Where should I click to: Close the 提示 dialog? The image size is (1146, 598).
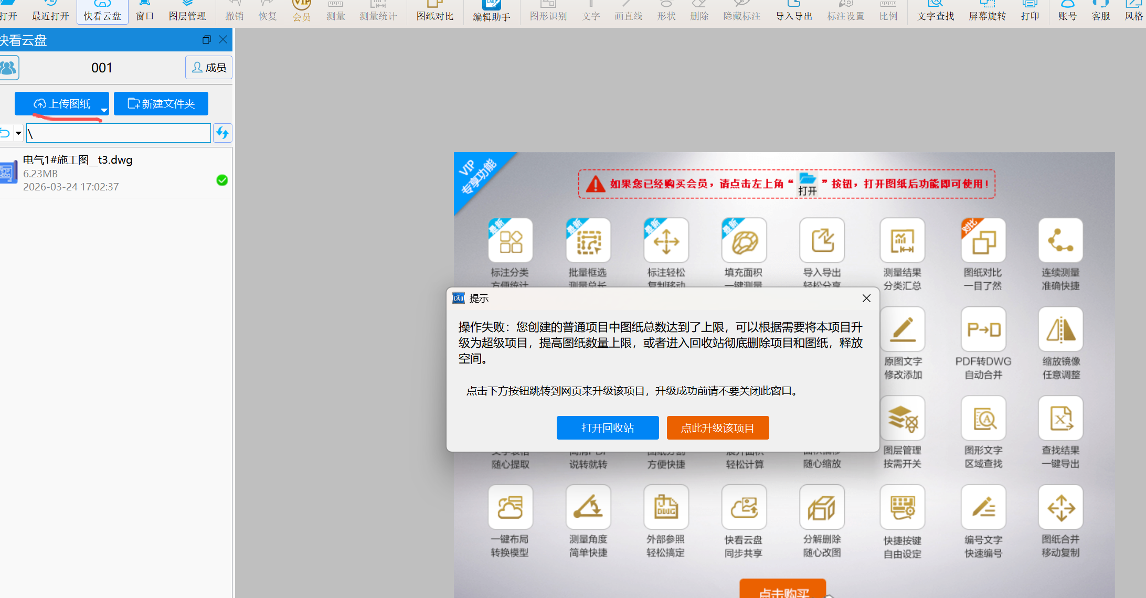pos(866,298)
